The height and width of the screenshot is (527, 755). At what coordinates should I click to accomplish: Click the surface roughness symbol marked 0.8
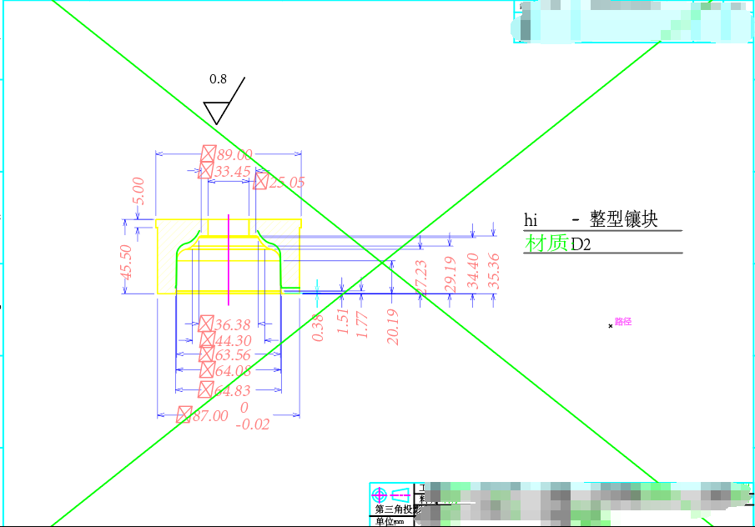[x=219, y=108]
